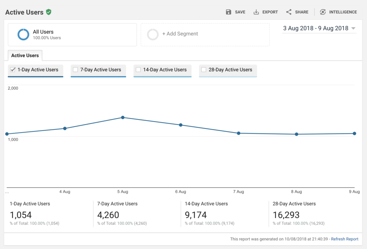
Task: Select the 9 Aug data point
Action: [x=354, y=133]
